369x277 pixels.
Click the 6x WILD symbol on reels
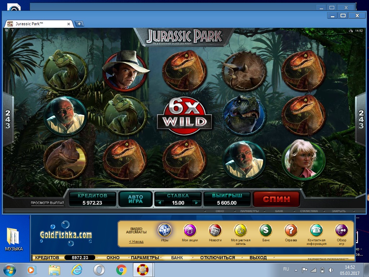pos(184,116)
